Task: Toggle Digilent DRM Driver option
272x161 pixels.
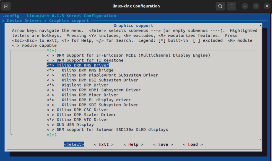Action: click(77, 85)
